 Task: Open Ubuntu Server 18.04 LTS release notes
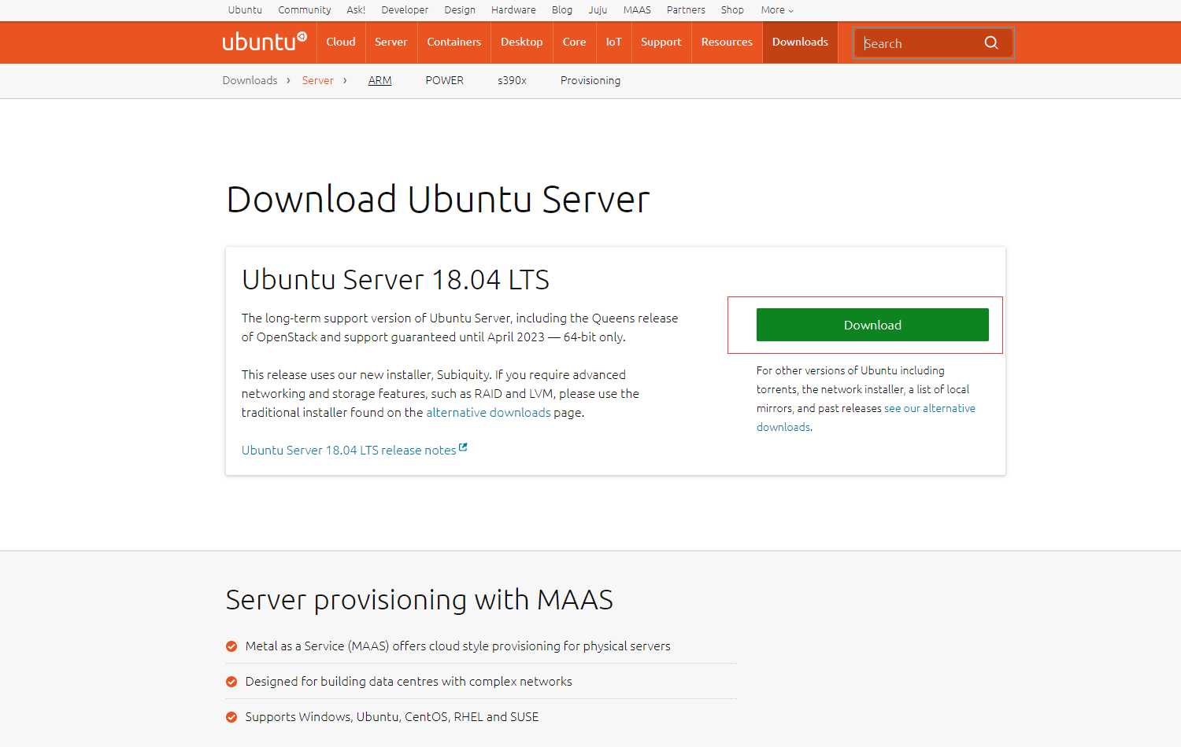349,451
